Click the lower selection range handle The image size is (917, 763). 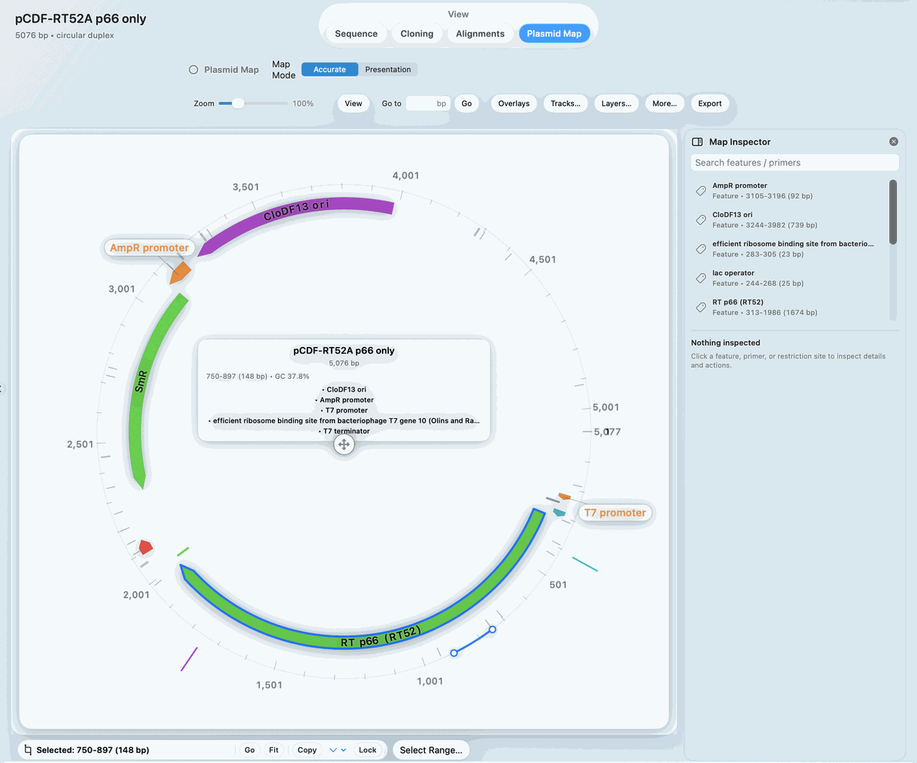[x=454, y=653]
